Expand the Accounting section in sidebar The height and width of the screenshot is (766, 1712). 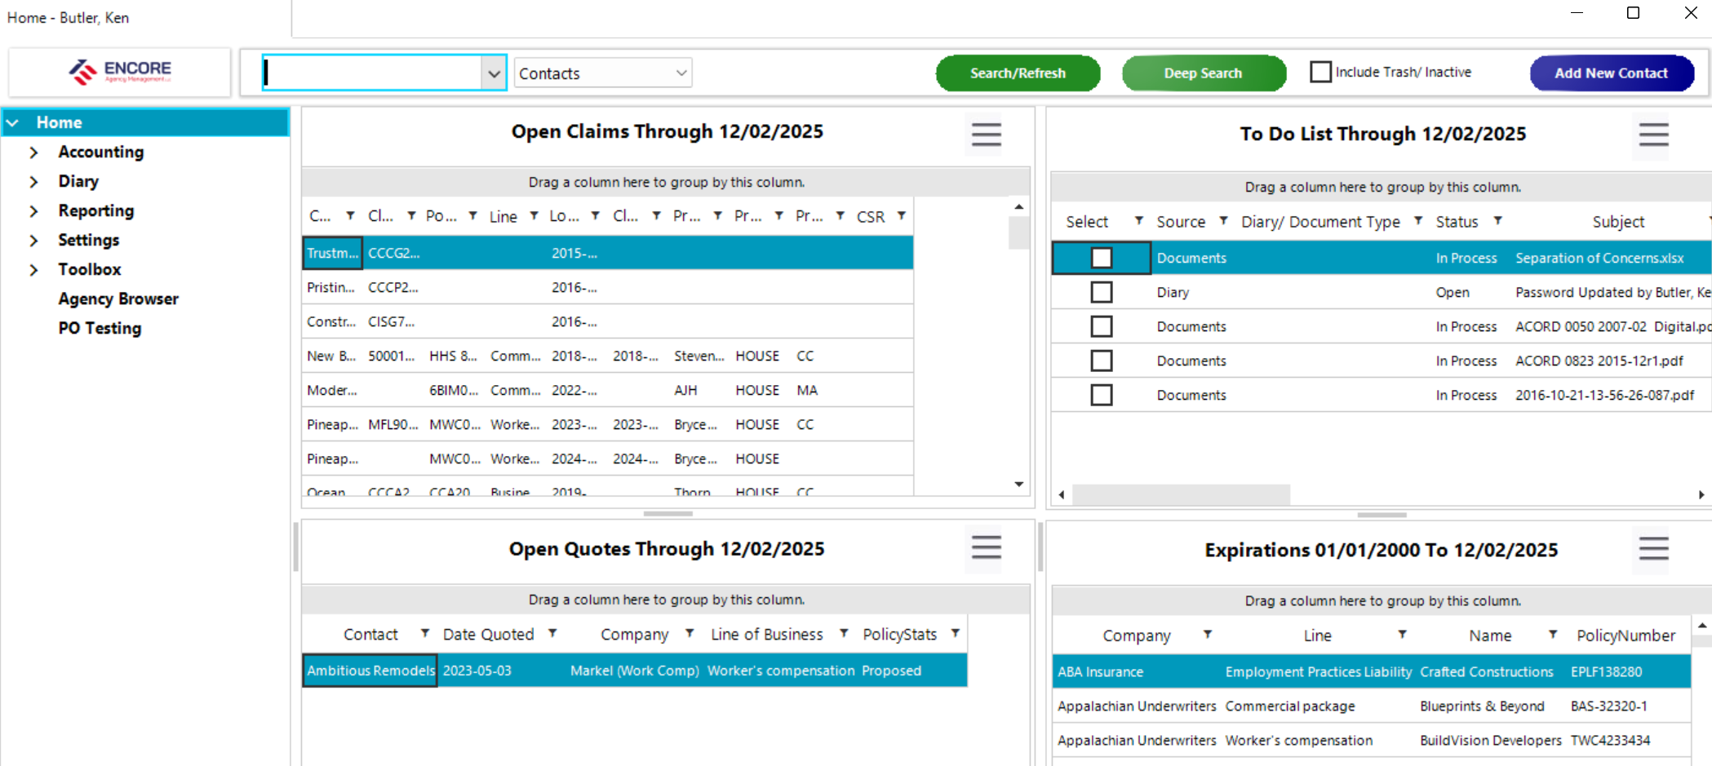click(33, 152)
